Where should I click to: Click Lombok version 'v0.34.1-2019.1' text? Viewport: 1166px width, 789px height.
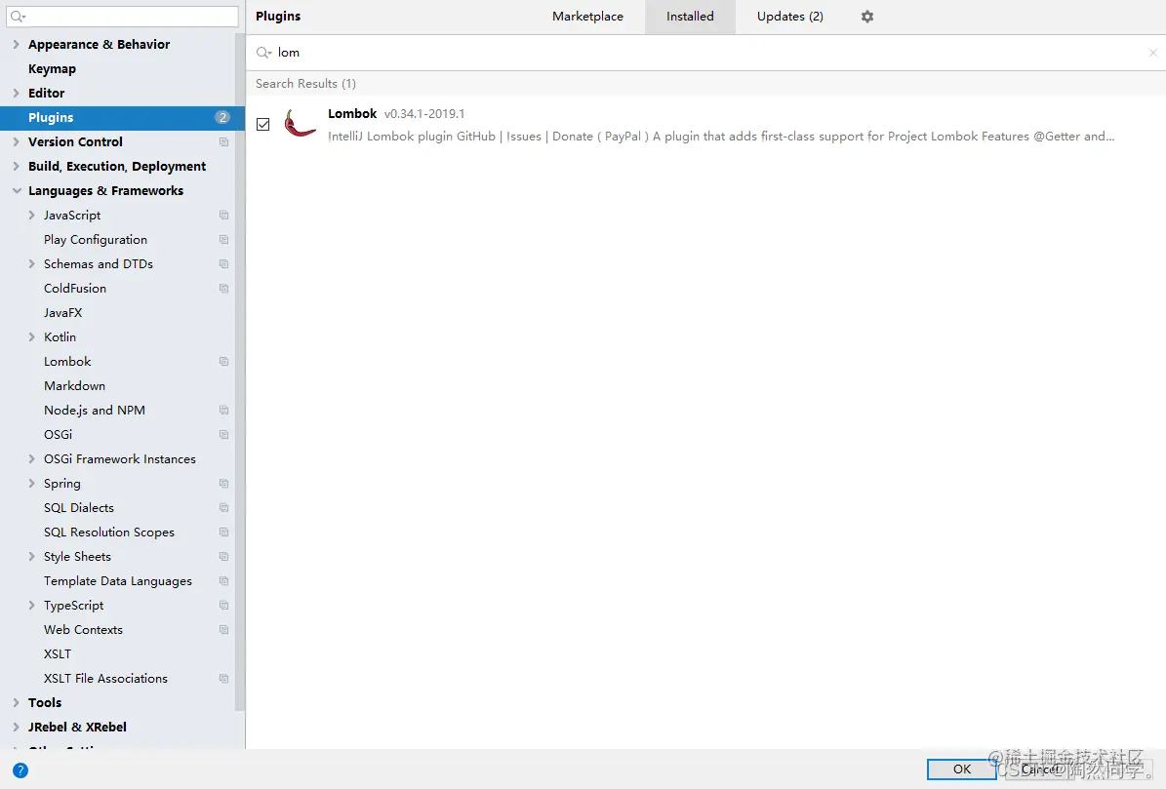click(424, 114)
